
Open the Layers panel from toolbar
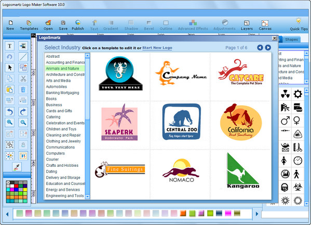pos(247,25)
